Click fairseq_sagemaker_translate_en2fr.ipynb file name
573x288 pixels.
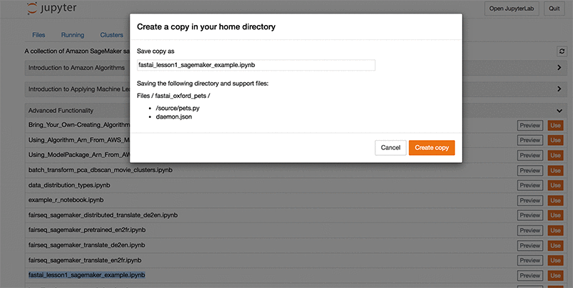(85, 260)
